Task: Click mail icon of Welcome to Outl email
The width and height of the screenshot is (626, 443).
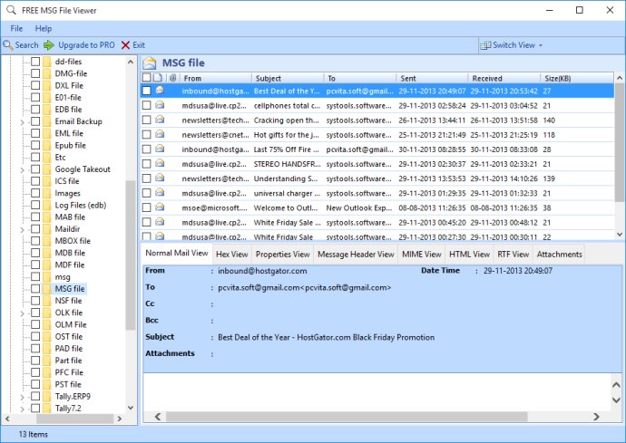Action: pyautogui.click(x=160, y=207)
